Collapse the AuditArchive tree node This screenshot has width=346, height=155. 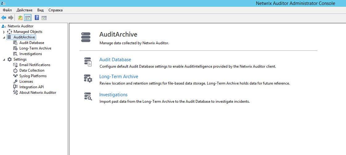pyautogui.click(x=4, y=38)
